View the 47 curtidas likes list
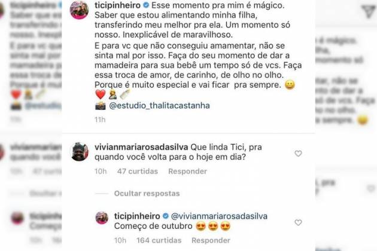377x251 pixels. 138,172
